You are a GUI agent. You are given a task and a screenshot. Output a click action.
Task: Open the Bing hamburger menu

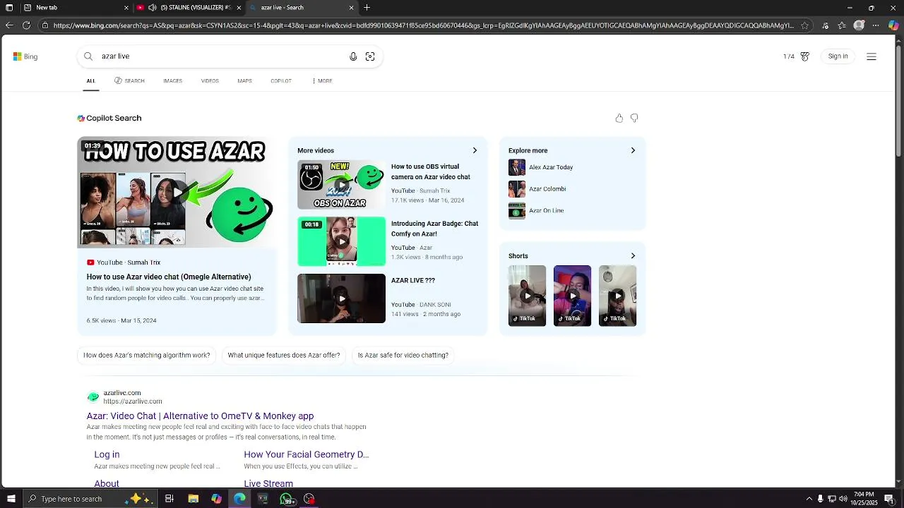tap(872, 56)
